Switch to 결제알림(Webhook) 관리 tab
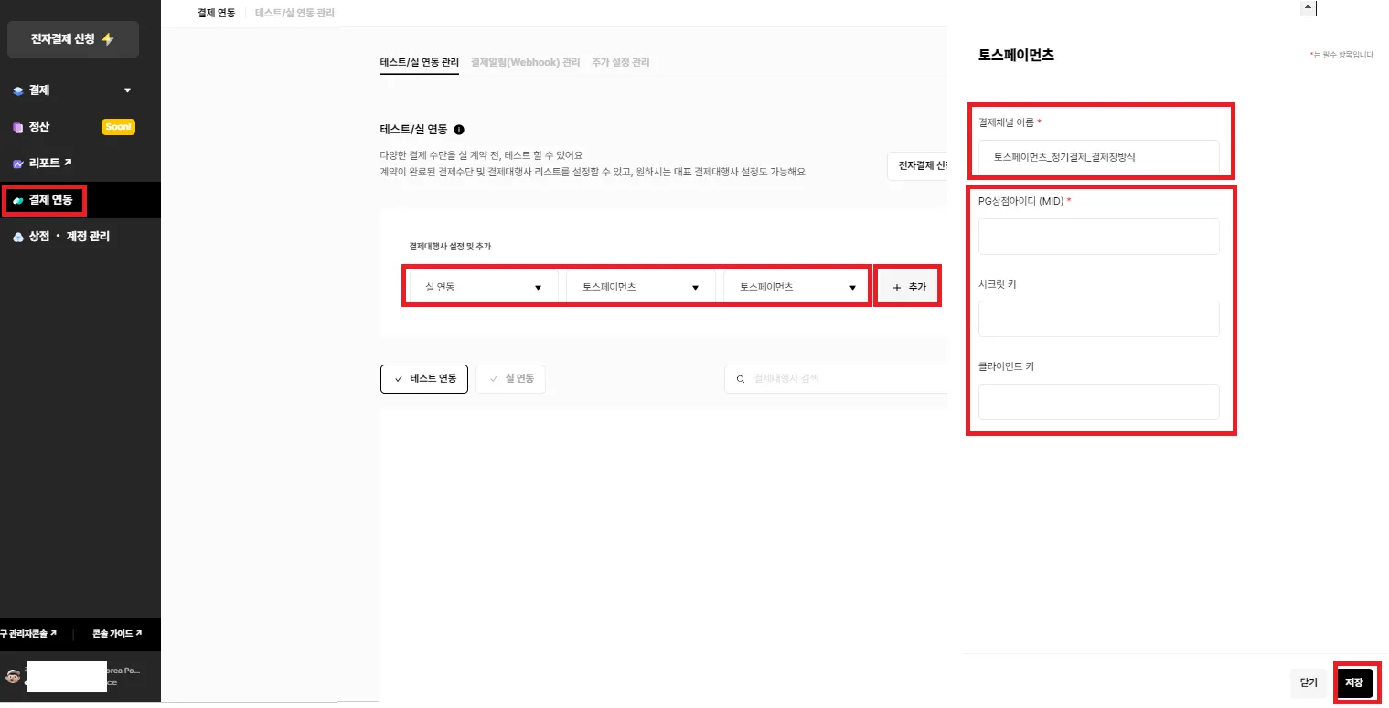 click(x=525, y=62)
